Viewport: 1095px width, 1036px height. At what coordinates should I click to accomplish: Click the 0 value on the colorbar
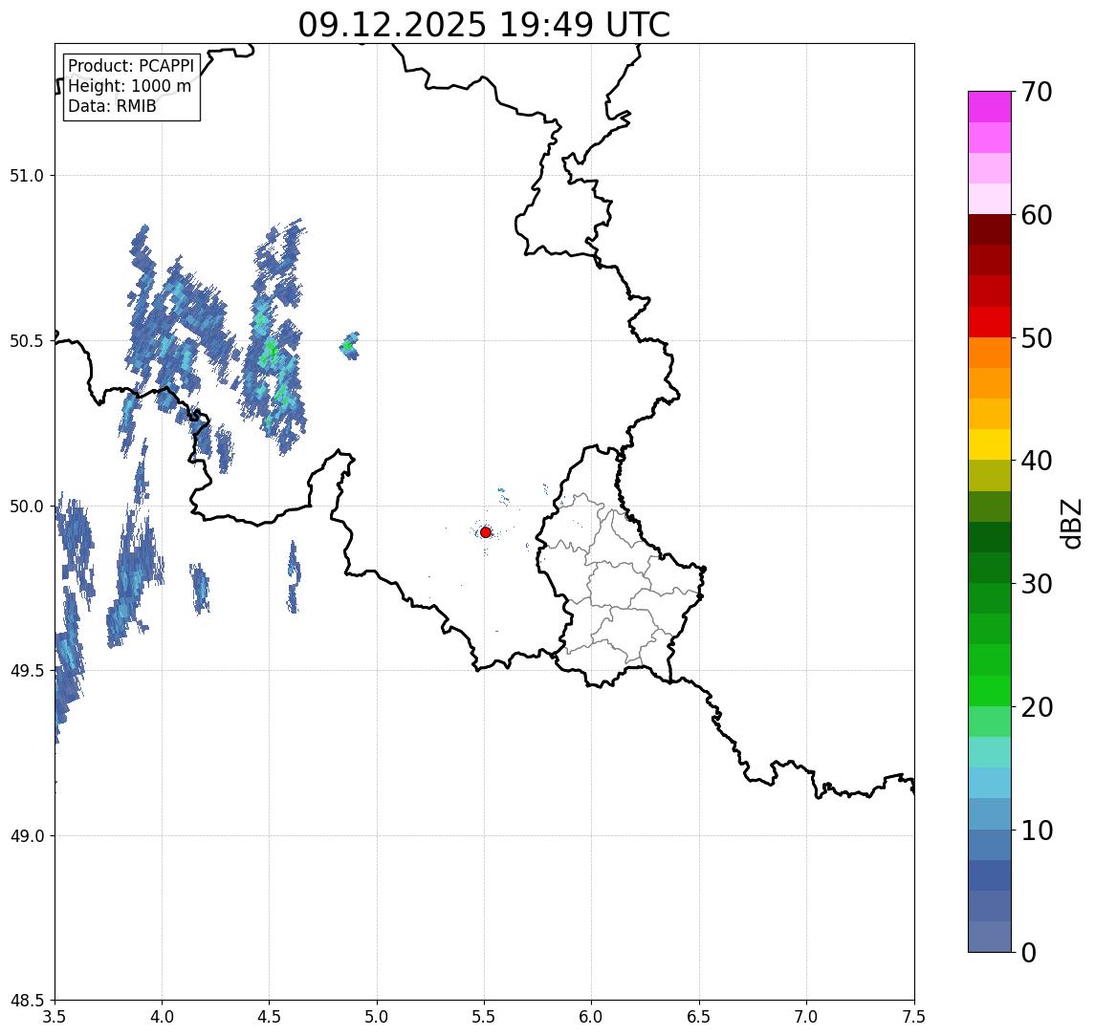coord(1029,952)
